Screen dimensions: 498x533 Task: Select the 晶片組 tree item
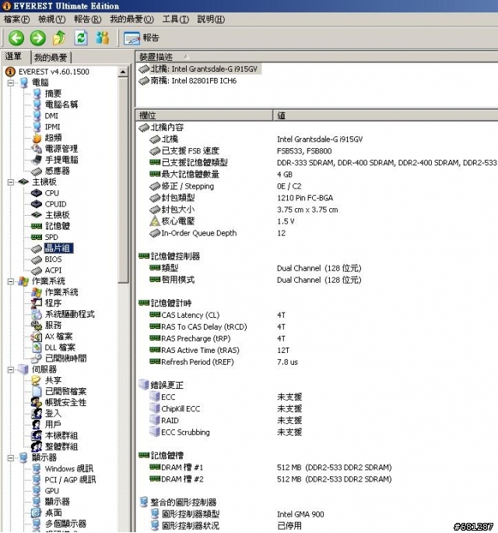pyautogui.click(x=58, y=248)
